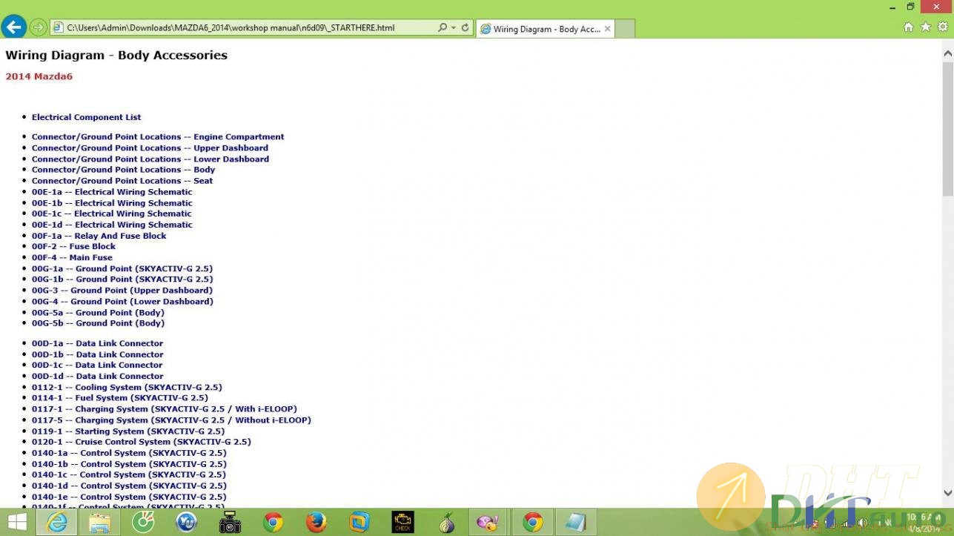This screenshot has height=536, width=954.
Task: Open File Explorer folder in taskbar
Action: [100, 522]
